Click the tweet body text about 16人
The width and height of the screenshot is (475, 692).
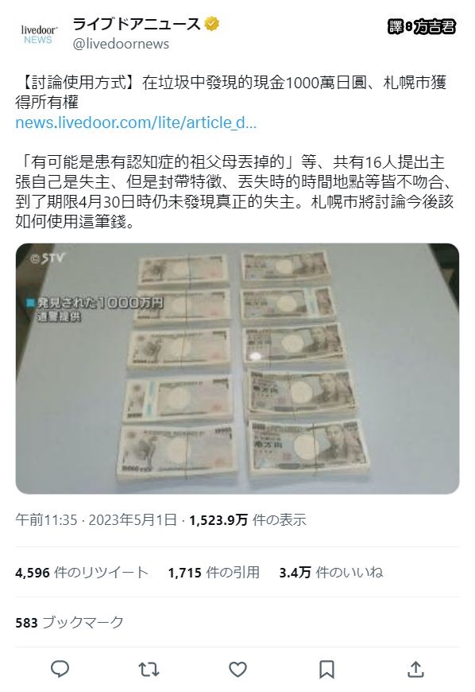click(x=234, y=192)
